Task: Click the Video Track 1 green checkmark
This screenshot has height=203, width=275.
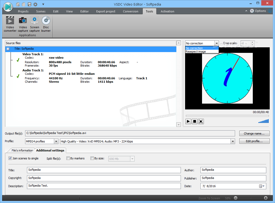Action: coord(18,60)
